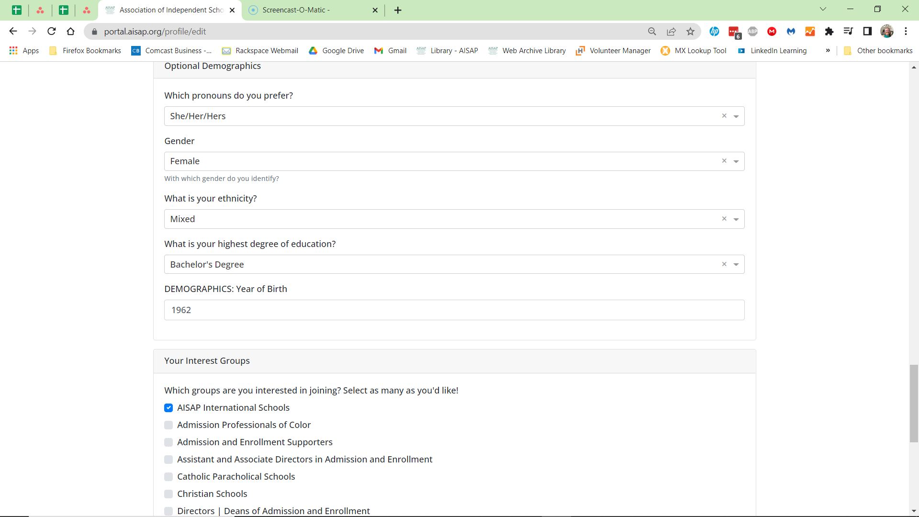Open the Chrome three-dot menu

906,31
